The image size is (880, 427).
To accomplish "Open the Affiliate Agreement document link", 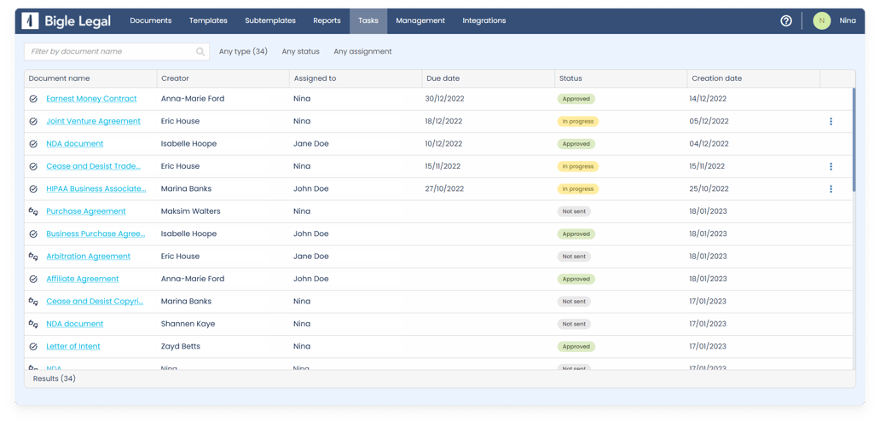I will [x=83, y=279].
